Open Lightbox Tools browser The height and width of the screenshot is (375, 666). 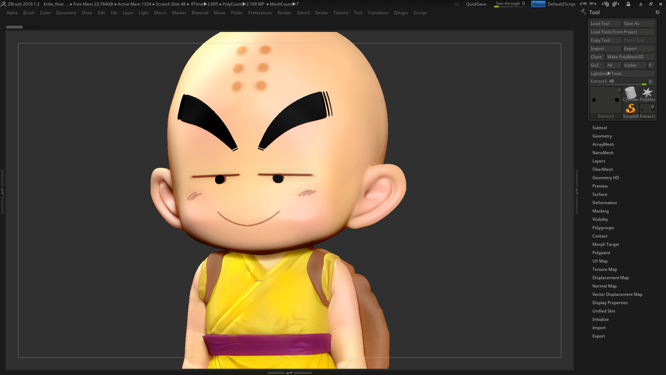tap(622, 73)
